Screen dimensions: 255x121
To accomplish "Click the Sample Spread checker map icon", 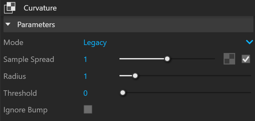I will pyautogui.click(x=229, y=59).
